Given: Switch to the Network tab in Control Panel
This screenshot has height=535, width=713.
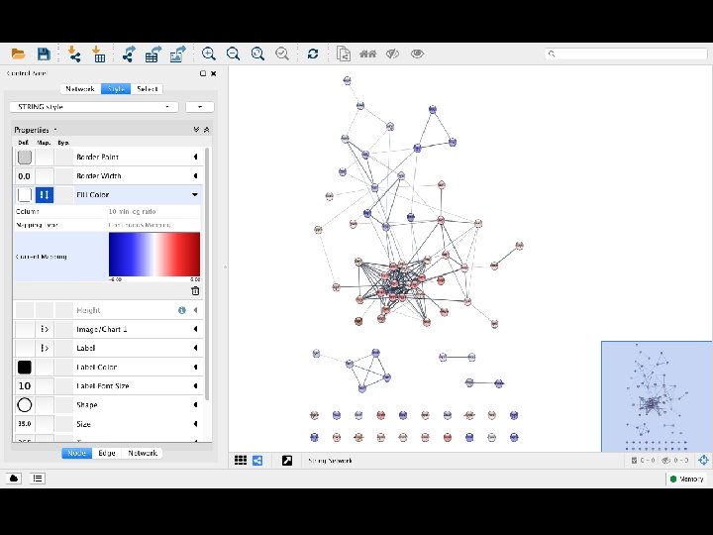Looking at the screenshot, I should (80, 89).
